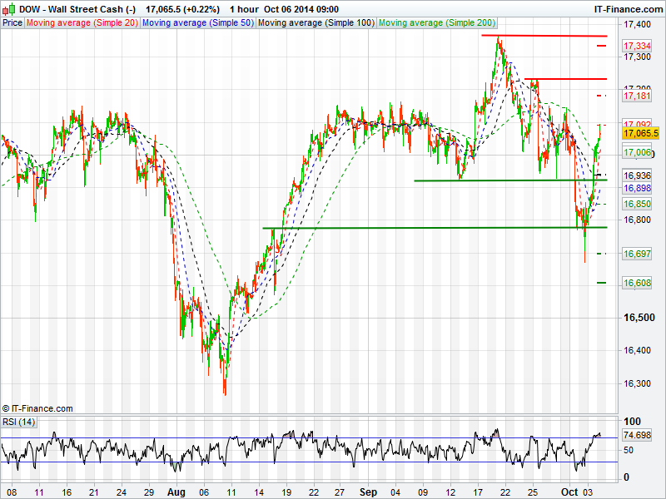The image size is (666, 499).
Task: Click the Oct label on time axis
Action: click(569, 492)
